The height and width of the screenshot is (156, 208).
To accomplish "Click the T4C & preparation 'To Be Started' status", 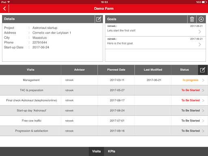I will pyautogui.click(x=191, y=90).
